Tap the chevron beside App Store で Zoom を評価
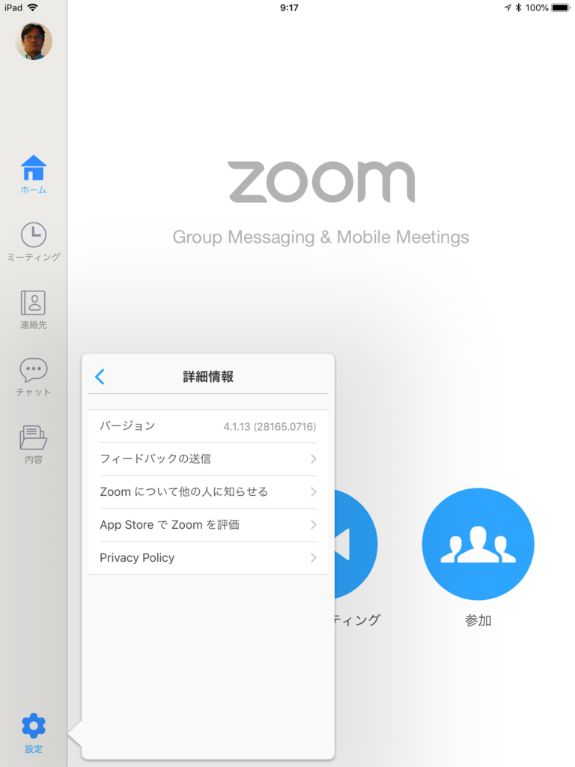 (x=314, y=525)
